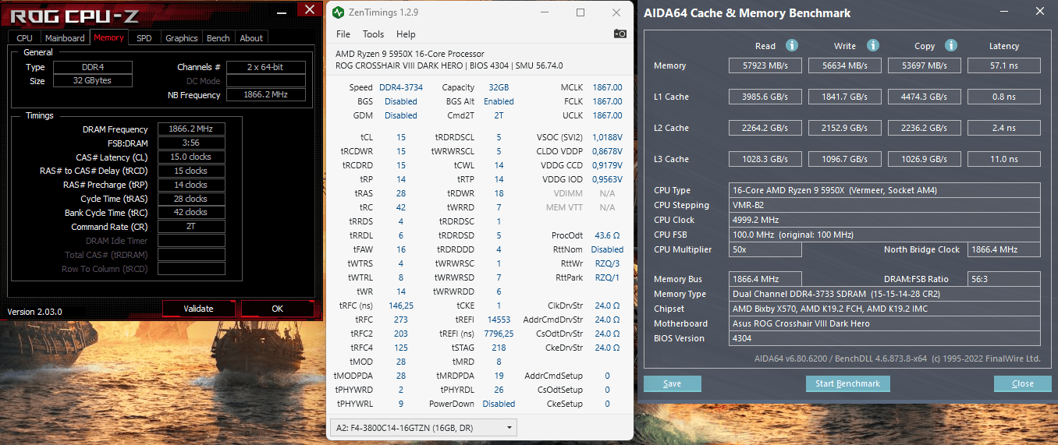
Task: Click the Cmd2T 2T value
Action: [499, 115]
